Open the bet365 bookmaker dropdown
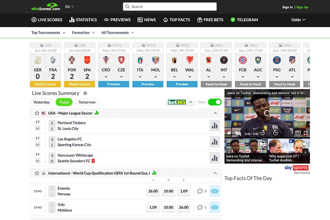 180,102
